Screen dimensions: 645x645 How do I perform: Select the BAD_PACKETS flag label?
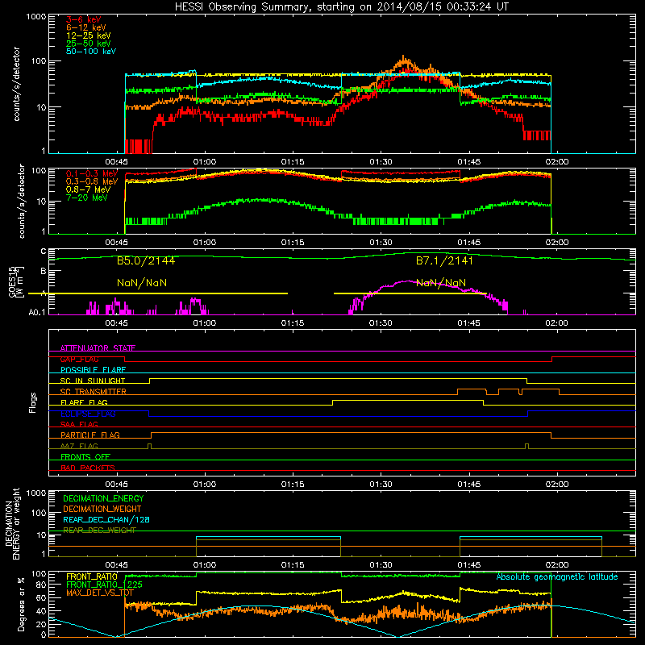click(x=88, y=468)
